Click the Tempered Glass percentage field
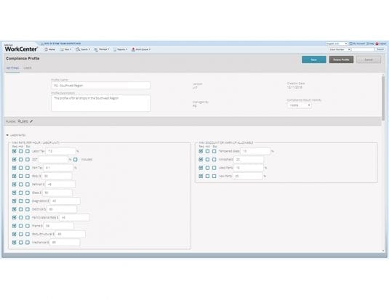Viewport: 389px width, 300px height. click(x=255, y=151)
